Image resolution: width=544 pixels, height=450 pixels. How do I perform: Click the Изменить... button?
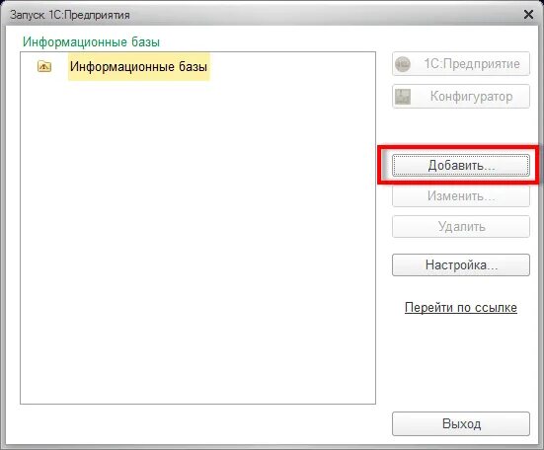pyautogui.click(x=461, y=196)
